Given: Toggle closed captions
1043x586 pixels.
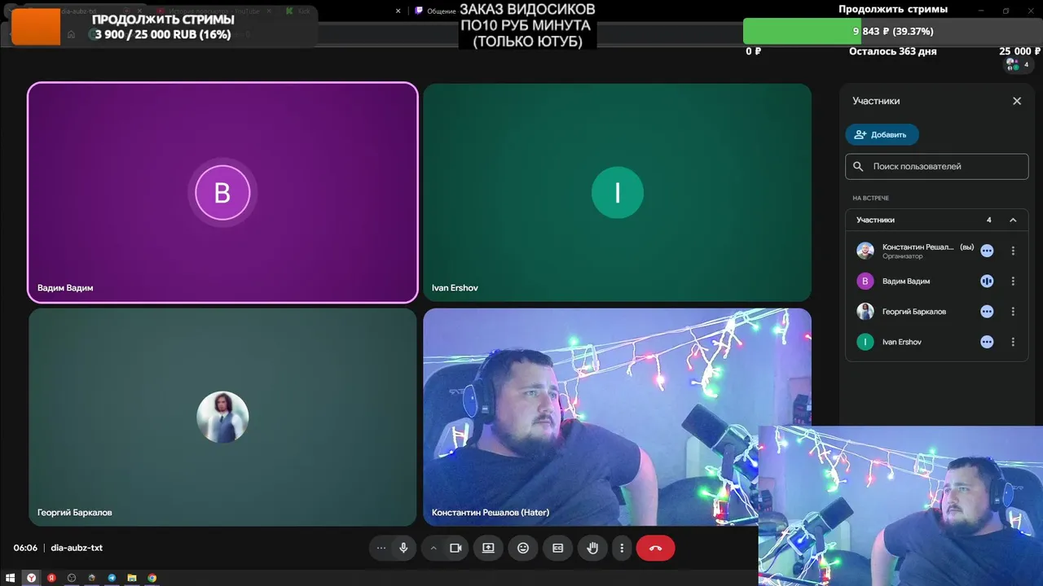Looking at the screenshot, I should click(x=558, y=548).
